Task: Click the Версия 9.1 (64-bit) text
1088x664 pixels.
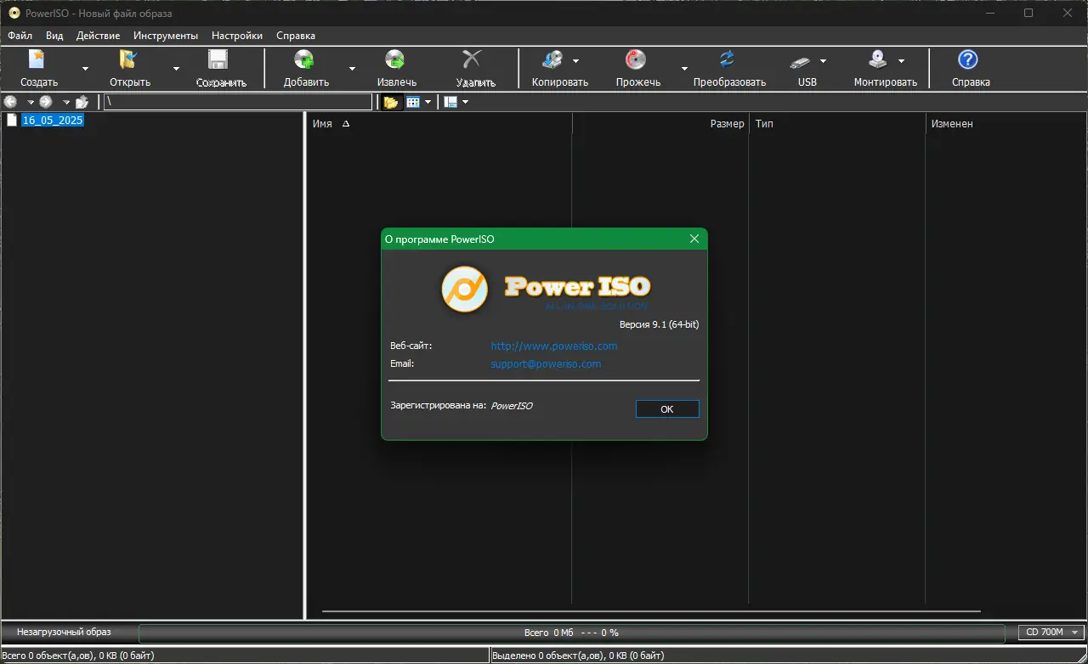Action: 660,324
